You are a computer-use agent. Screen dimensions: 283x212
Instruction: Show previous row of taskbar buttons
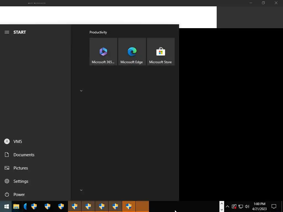click(x=222, y=203)
